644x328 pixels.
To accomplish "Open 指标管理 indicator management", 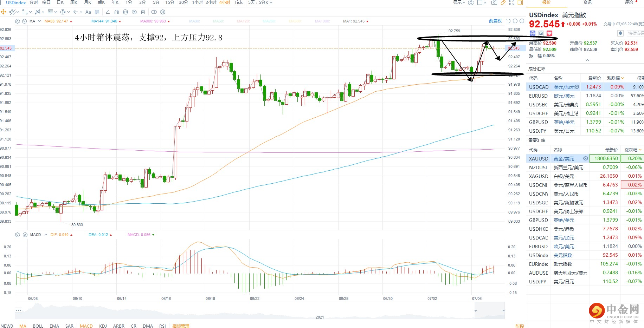I will pyautogui.click(x=181, y=326).
